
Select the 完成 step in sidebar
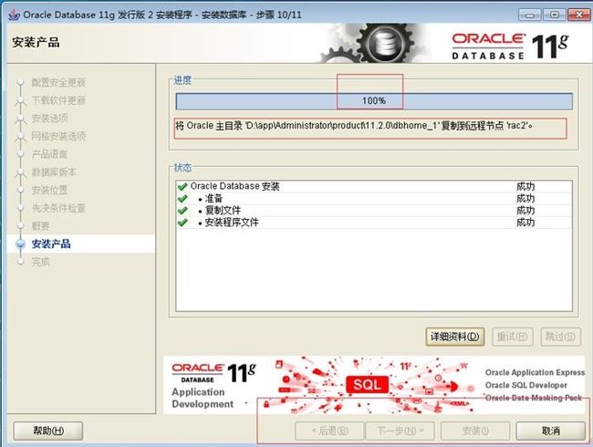click(40, 262)
